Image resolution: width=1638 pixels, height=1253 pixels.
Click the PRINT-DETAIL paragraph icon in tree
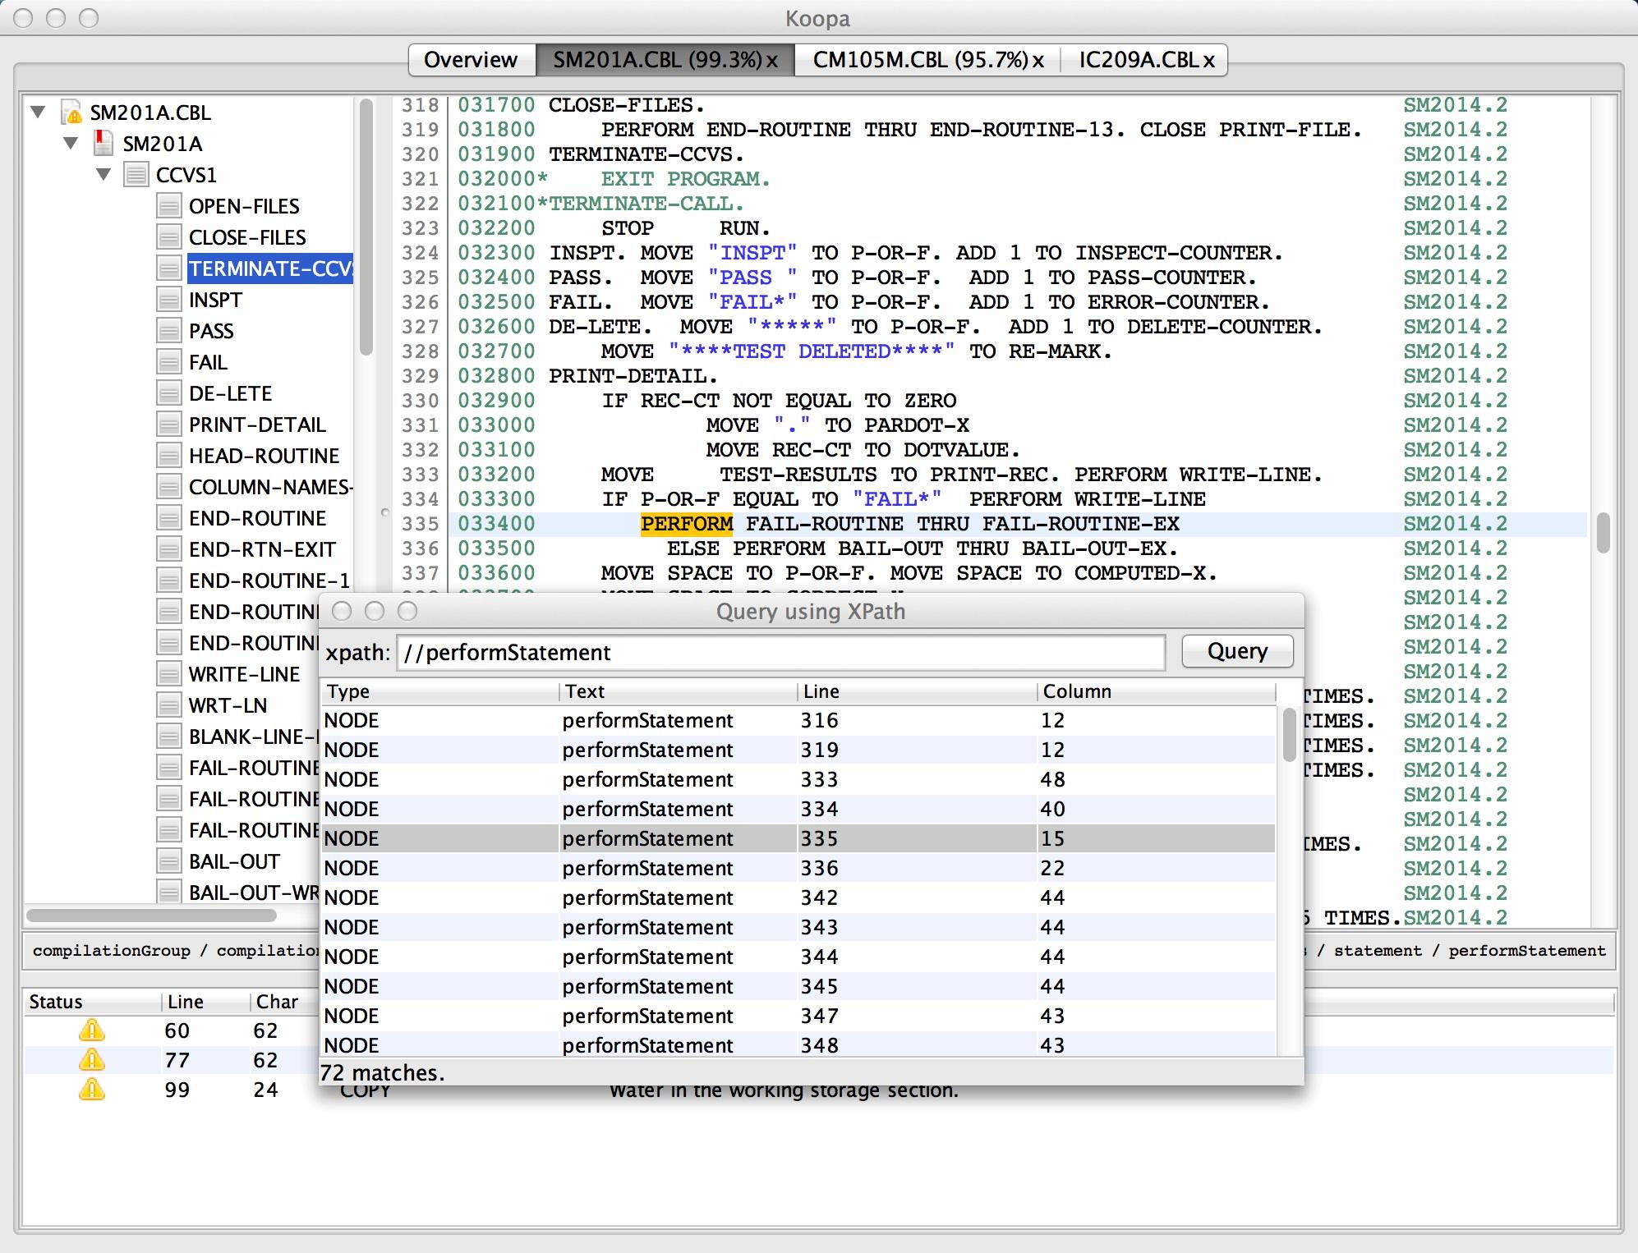(x=168, y=425)
